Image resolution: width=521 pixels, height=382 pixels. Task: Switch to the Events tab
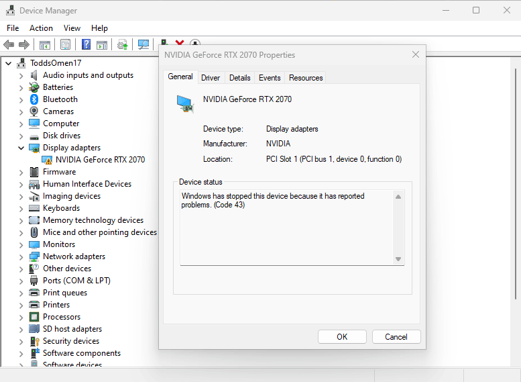click(270, 78)
